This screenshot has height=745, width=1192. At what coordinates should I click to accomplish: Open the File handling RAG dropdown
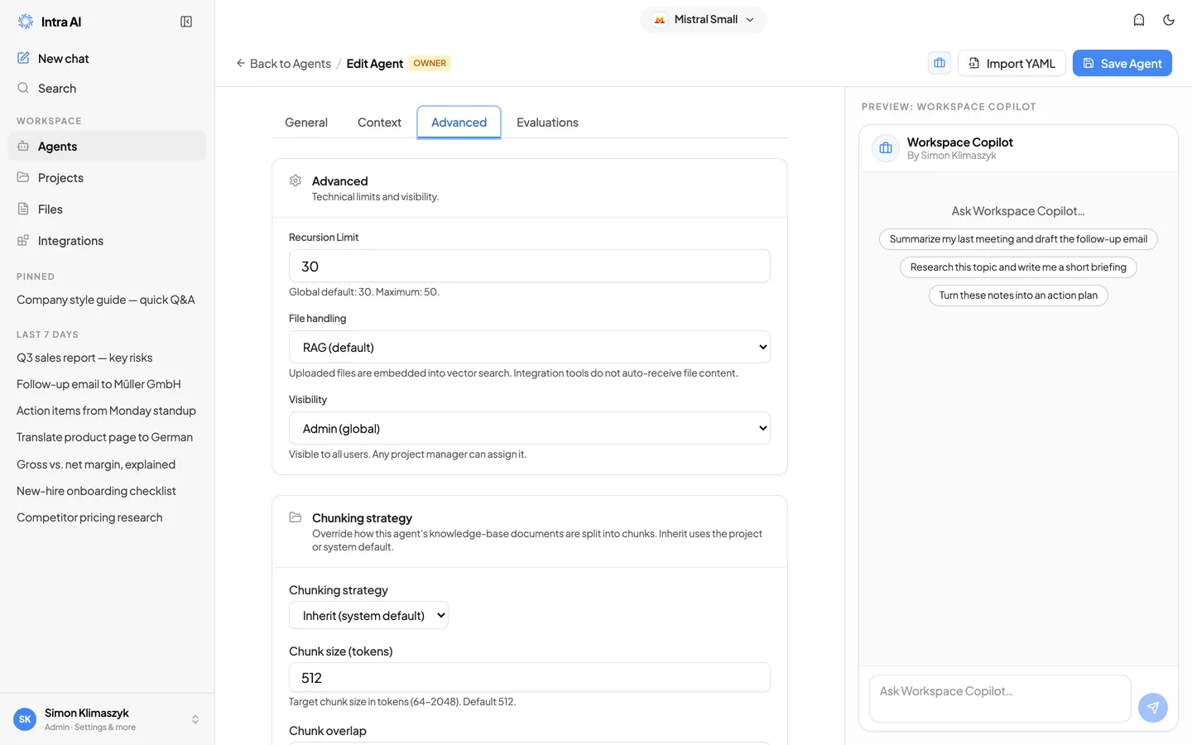pos(530,347)
